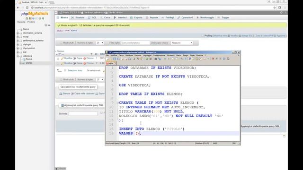Click Notepad++ Save toolbar icon

coord(115,59)
